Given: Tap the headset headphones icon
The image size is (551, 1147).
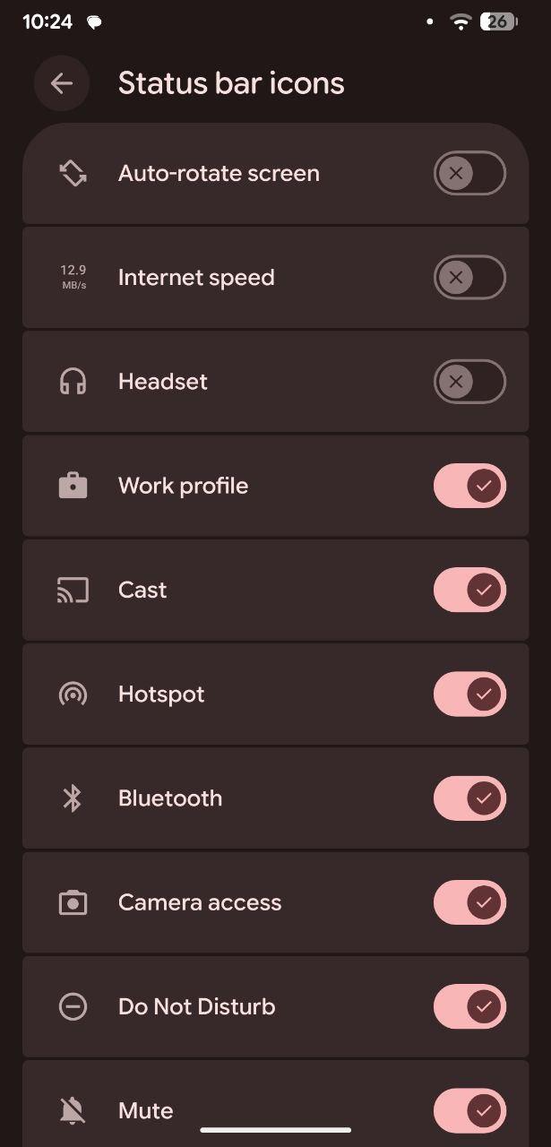Looking at the screenshot, I should [73, 382].
